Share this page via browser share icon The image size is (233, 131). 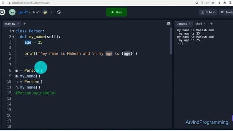[x=208, y=3]
